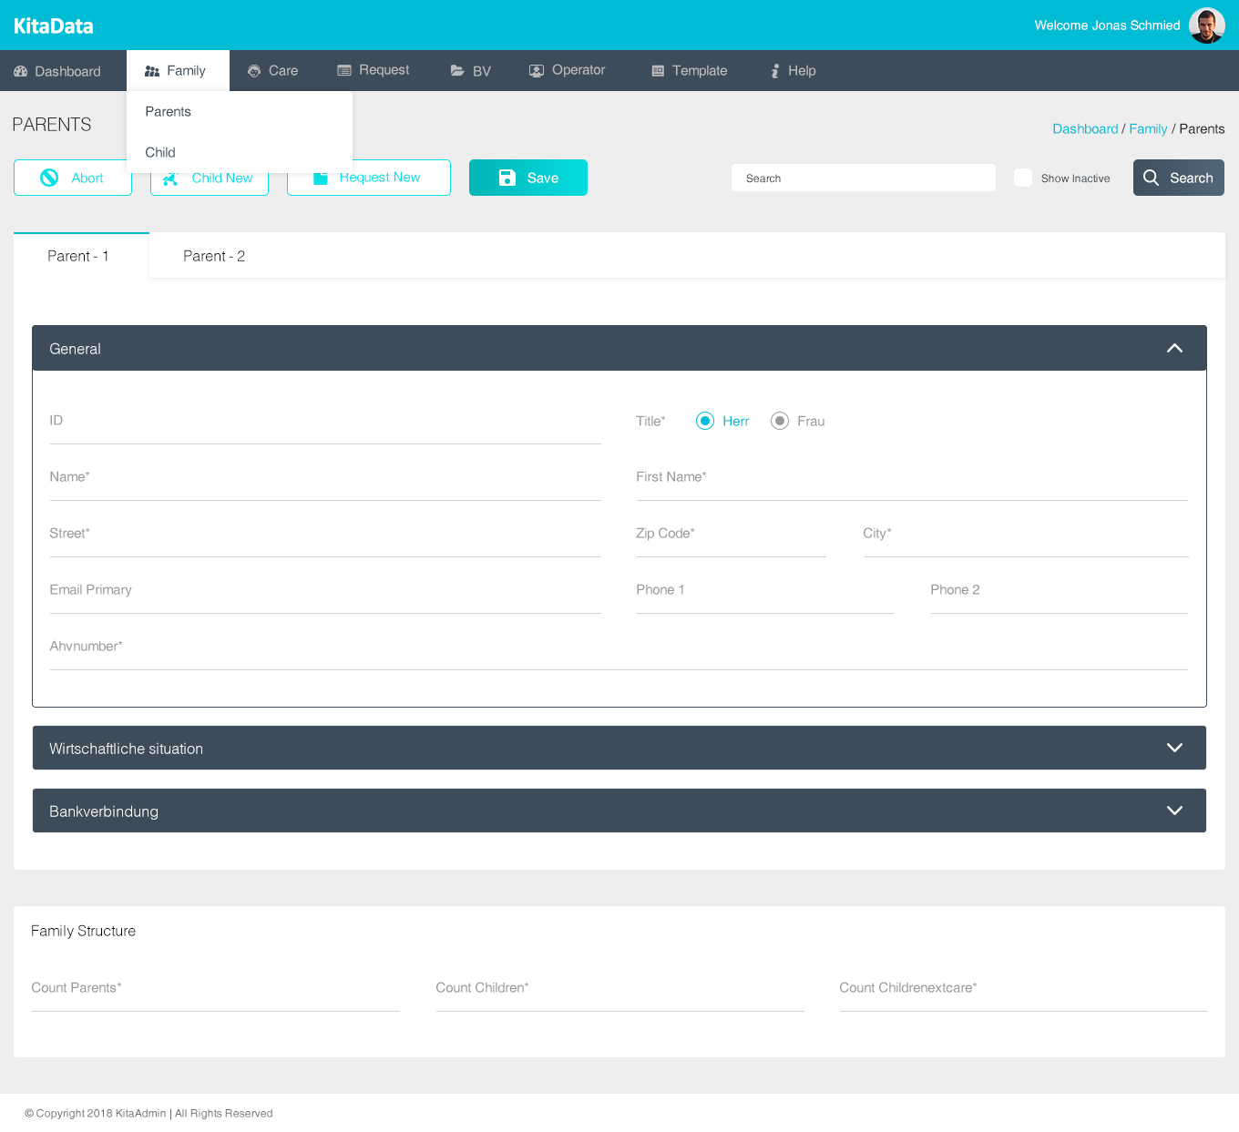Screen dimensions: 1239x1132
Task: Click the Dashboard gauge icon in navbar
Action: tap(21, 71)
